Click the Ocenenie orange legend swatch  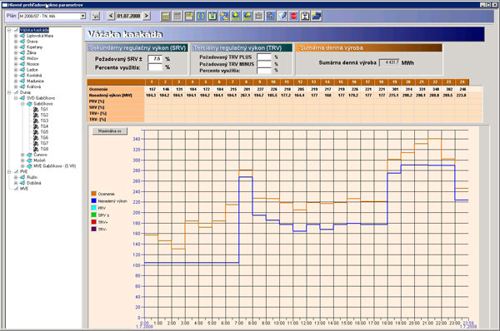(93, 194)
